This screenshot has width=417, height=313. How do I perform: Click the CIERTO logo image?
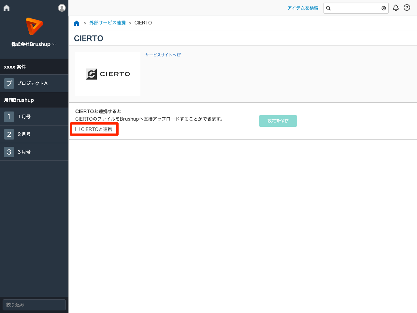point(108,74)
